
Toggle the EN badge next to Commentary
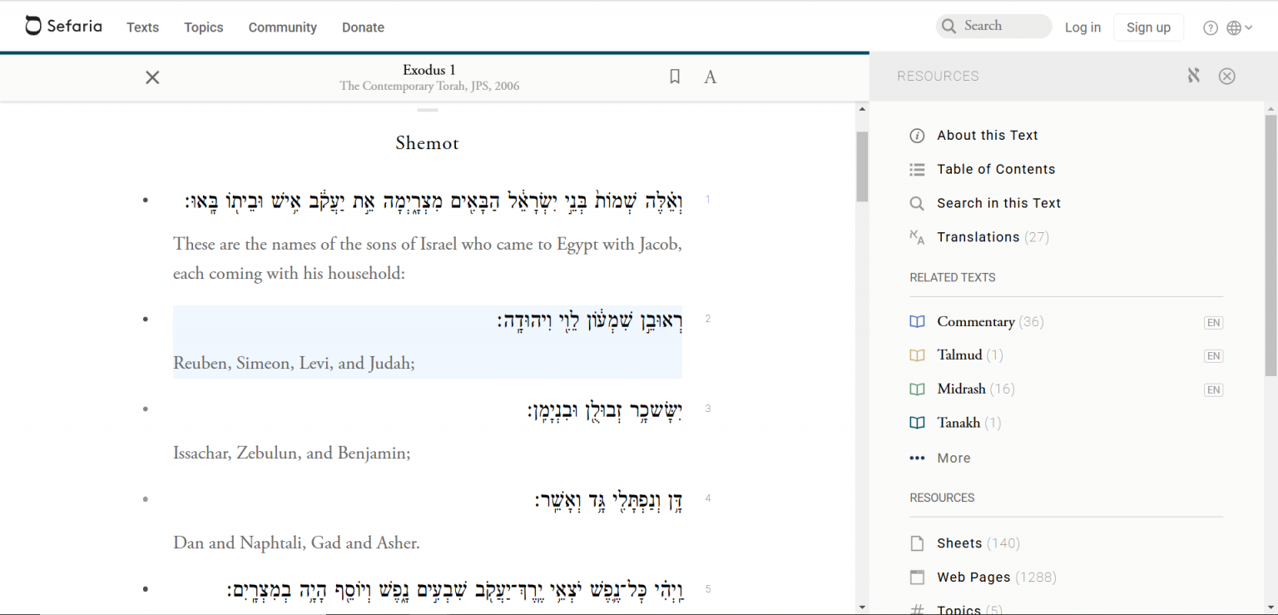pos(1213,322)
